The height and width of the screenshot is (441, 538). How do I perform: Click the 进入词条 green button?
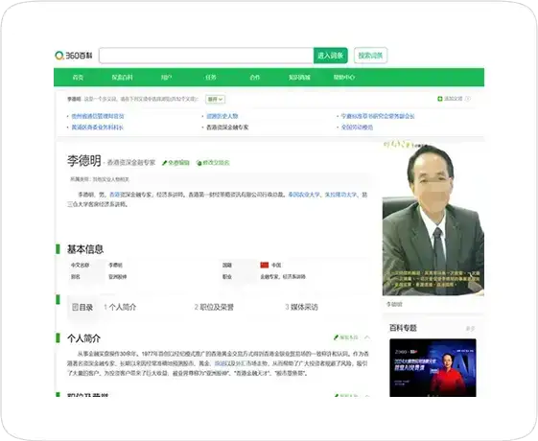point(331,56)
